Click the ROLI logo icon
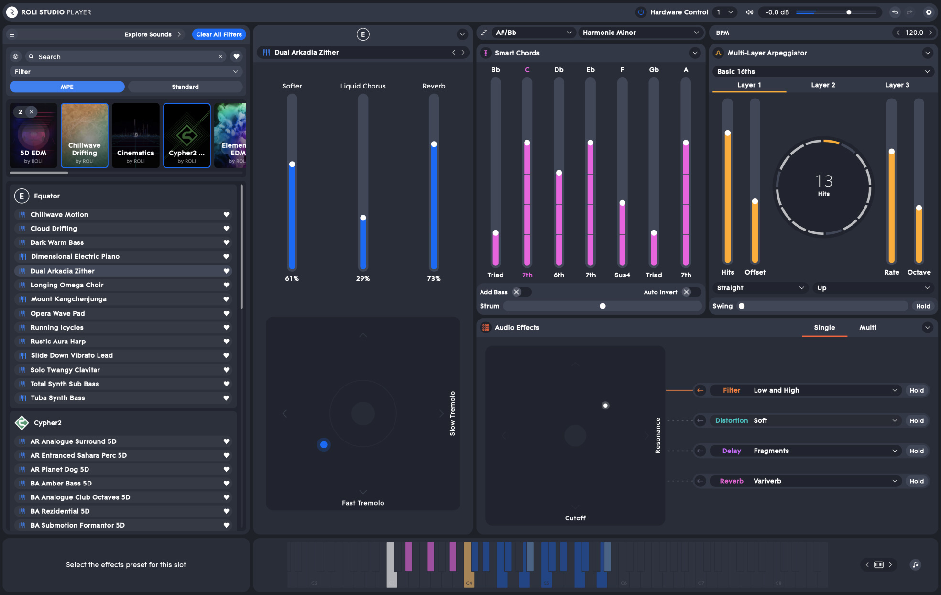Viewport: 941px width, 595px height. pos(12,12)
